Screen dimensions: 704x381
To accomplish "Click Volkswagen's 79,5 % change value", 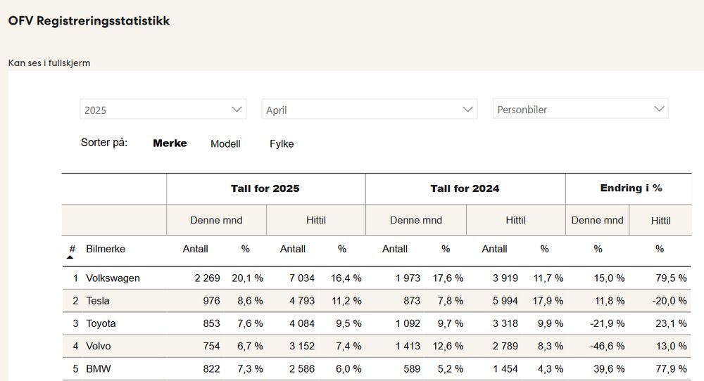I will [671, 278].
